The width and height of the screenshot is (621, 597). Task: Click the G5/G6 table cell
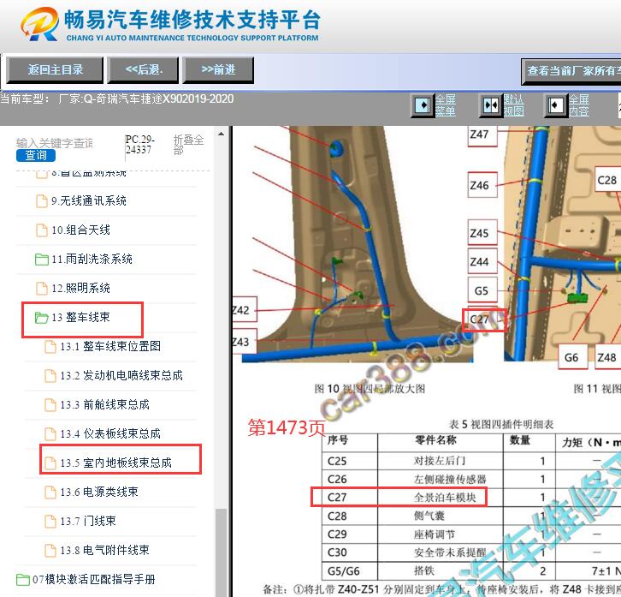pyautogui.click(x=350, y=571)
